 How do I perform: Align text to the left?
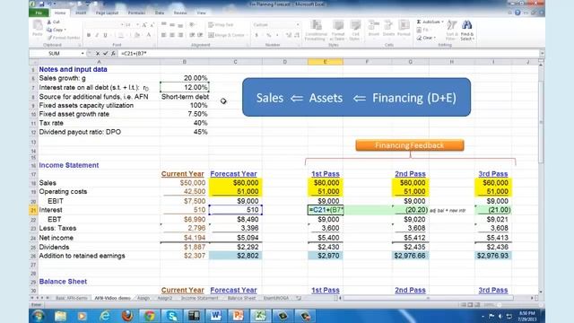point(163,35)
